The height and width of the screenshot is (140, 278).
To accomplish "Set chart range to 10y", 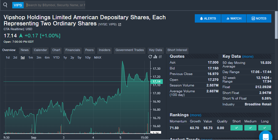I will pos(88,57).
